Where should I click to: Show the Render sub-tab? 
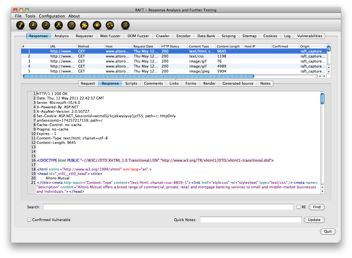pos(209,83)
